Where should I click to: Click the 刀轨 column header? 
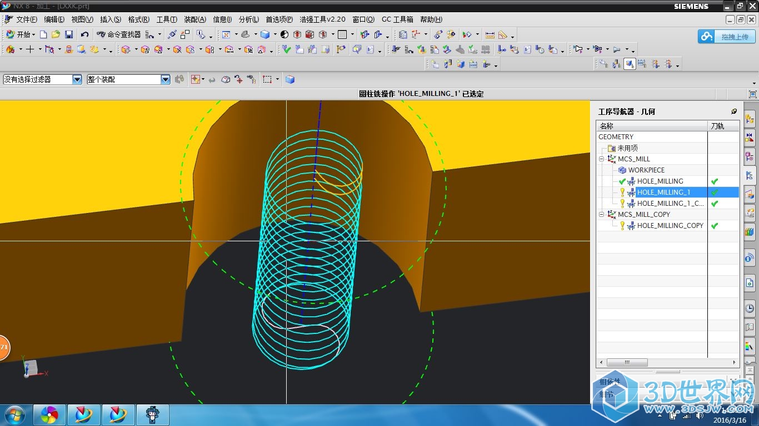click(x=723, y=126)
